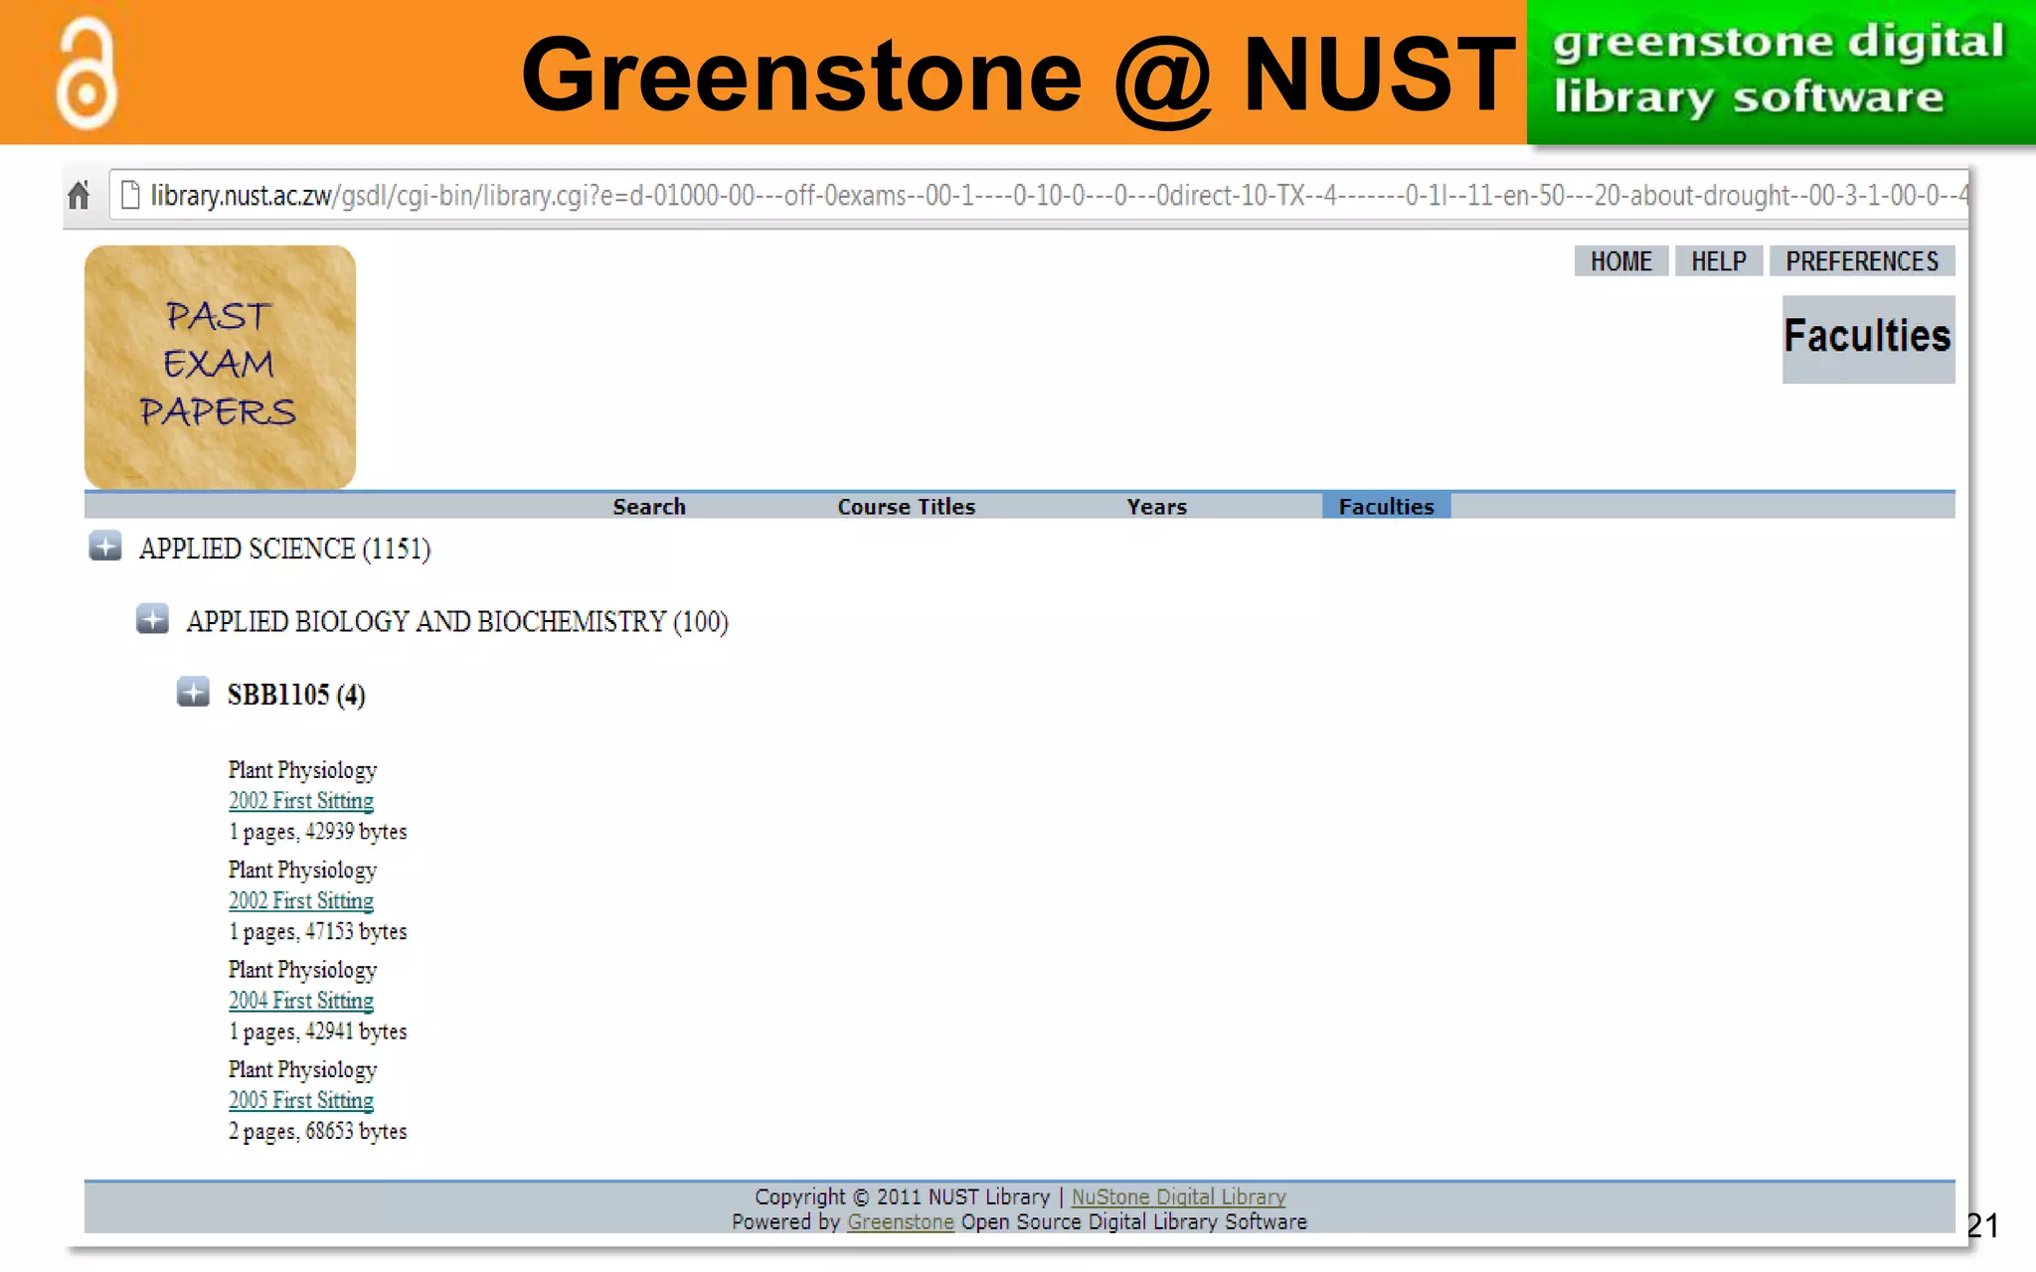The width and height of the screenshot is (2036, 1272).
Task: Select SBB1105 (4) label
Action: coord(296,695)
